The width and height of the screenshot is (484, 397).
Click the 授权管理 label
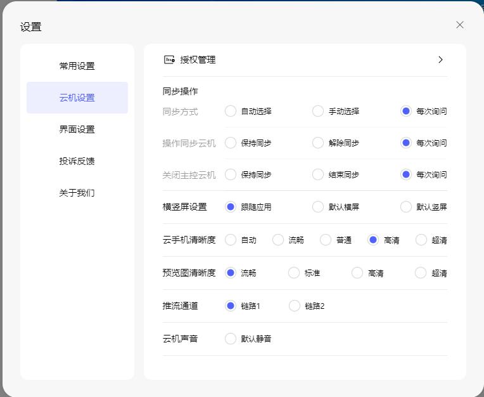198,60
